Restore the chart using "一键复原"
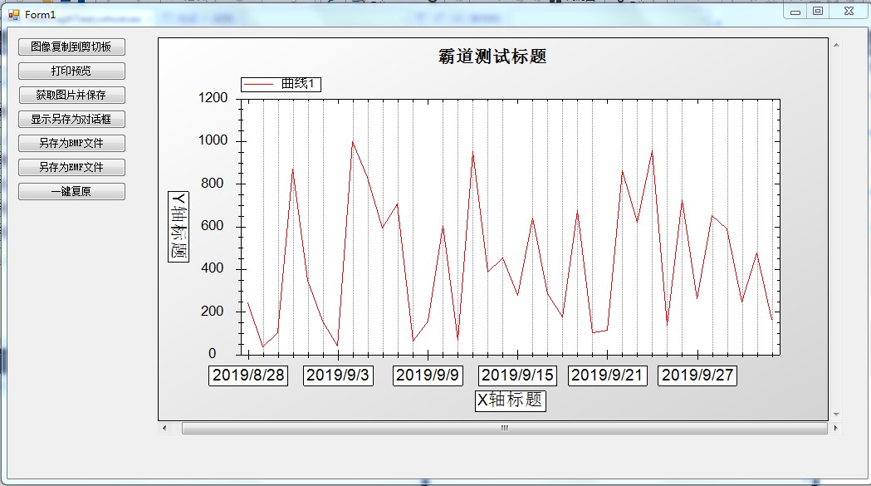 (x=71, y=191)
